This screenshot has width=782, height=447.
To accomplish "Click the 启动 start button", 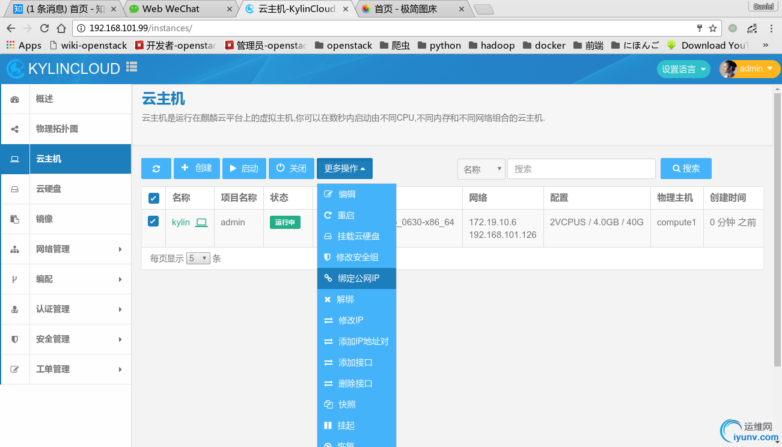I will tap(244, 169).
